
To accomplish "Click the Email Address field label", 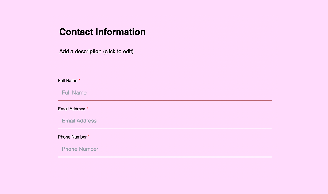I will (72, 109).
